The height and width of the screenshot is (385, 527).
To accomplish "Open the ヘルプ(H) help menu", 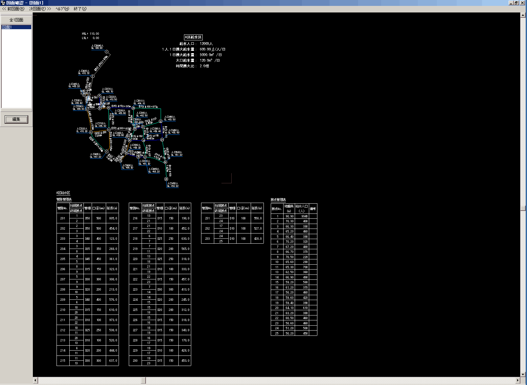I will (62, 9).
